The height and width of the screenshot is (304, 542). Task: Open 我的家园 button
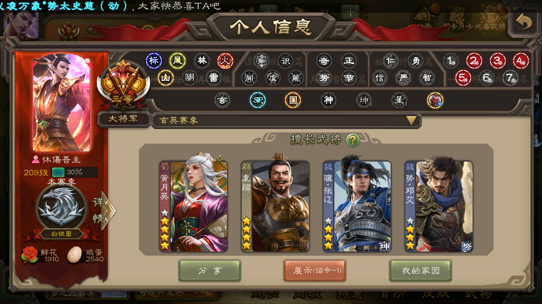point(420,271)
